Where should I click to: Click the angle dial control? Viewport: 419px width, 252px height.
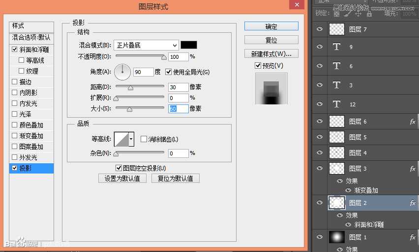tap(122, 72)
